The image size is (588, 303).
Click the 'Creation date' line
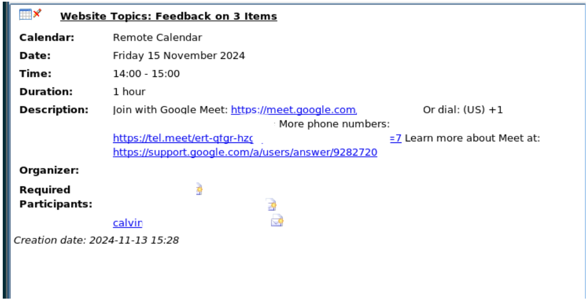[96, 240]
